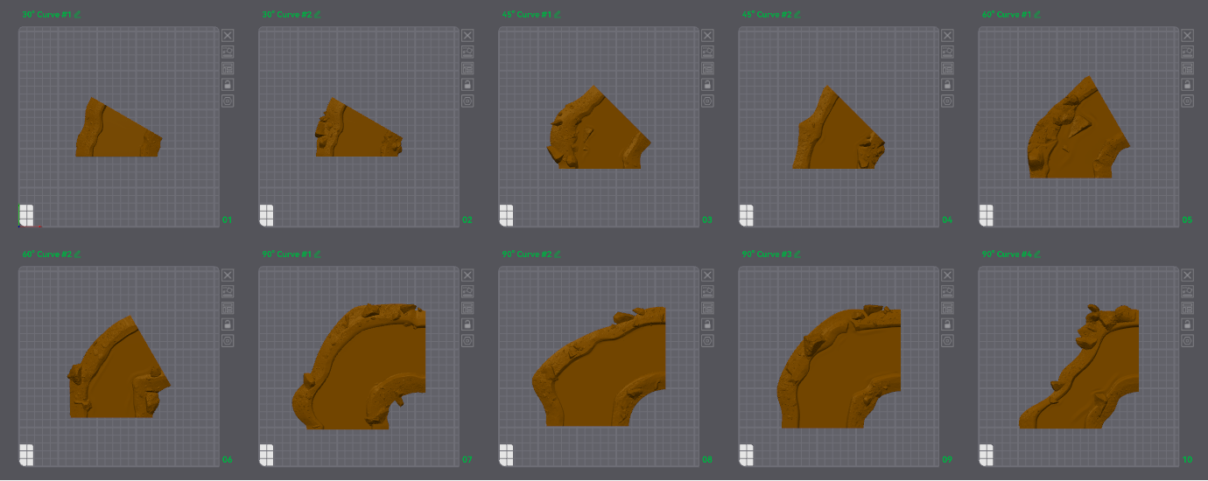Click the X icon beside plate 04

947,35
